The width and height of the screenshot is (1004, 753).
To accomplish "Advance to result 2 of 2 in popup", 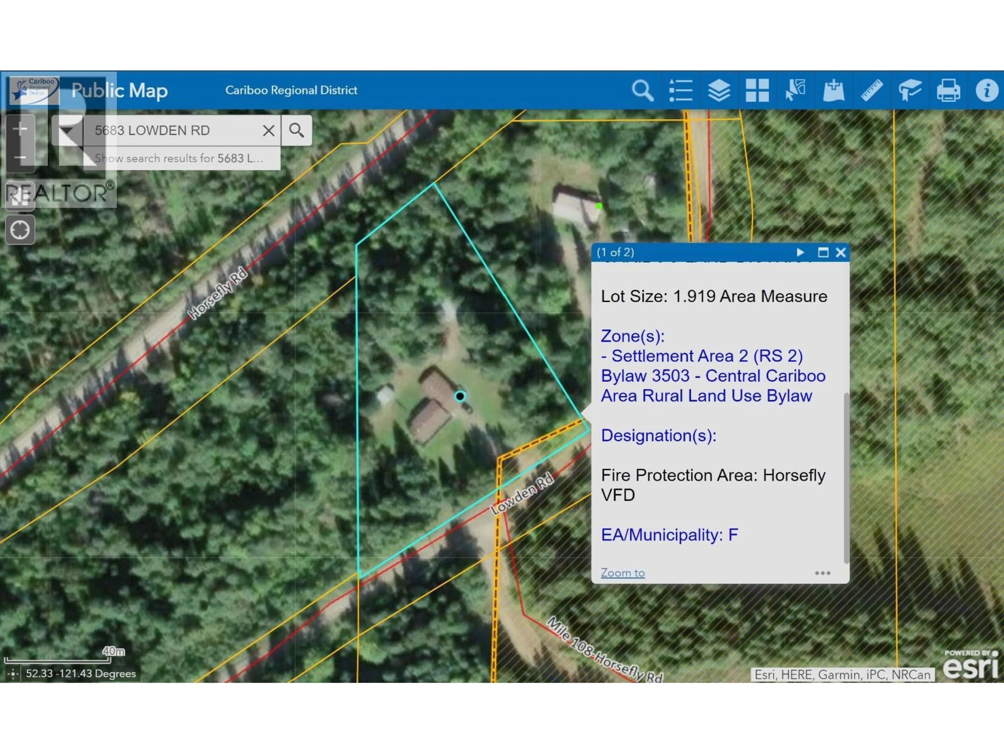I will point(800,252).
